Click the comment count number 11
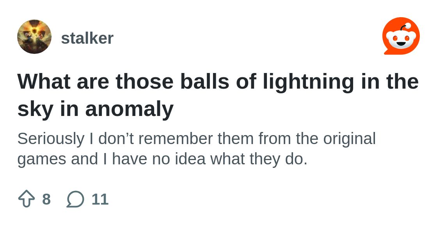Viewport: 437px width, 228px height. 100,199
